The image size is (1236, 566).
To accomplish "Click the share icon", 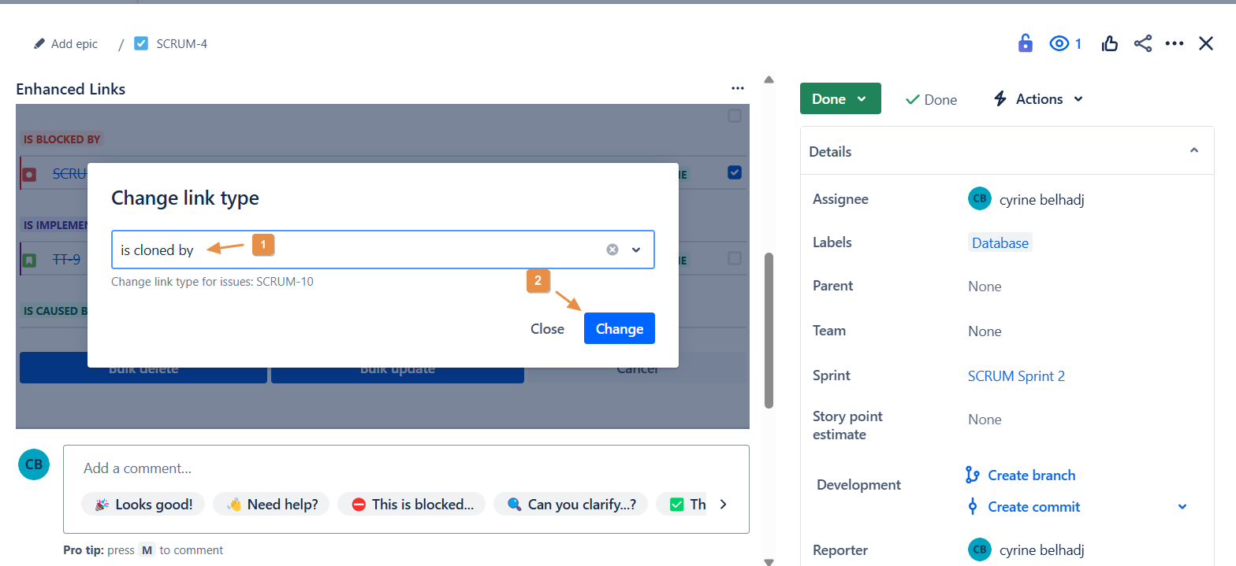I will click(1143, 43).
